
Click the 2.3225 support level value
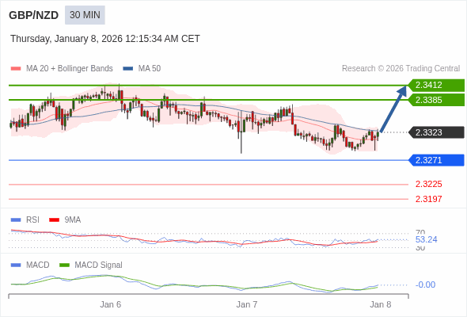(x=428, y=184)
